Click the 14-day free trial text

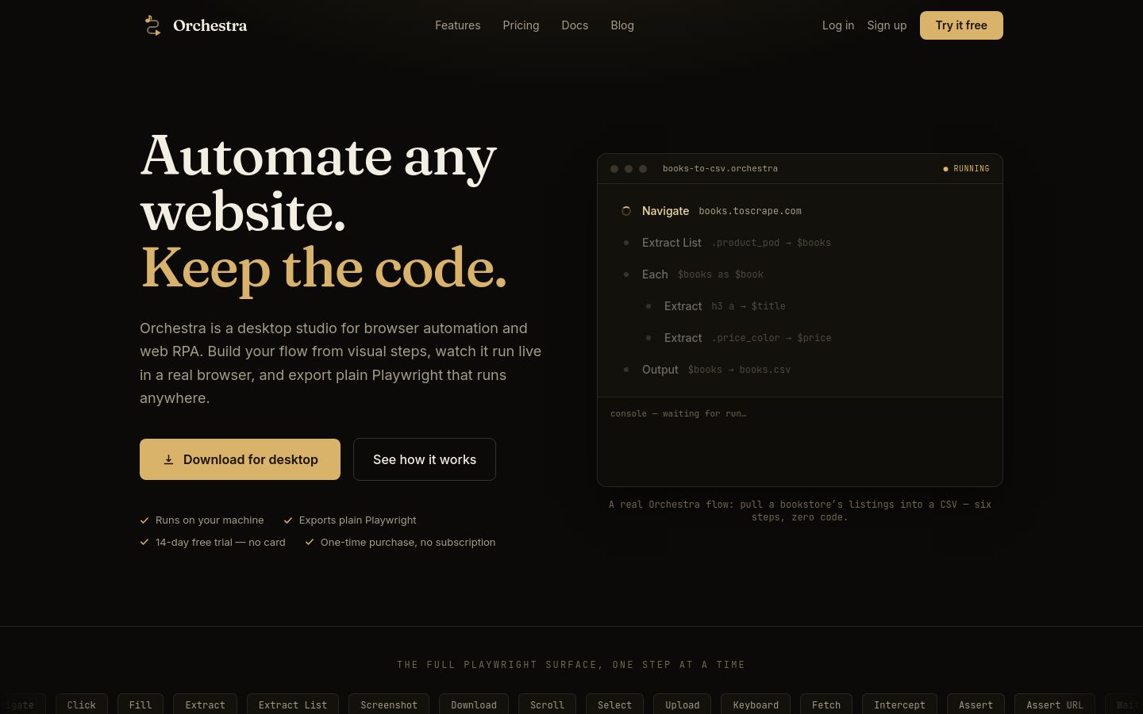click(x=221, y=543)
